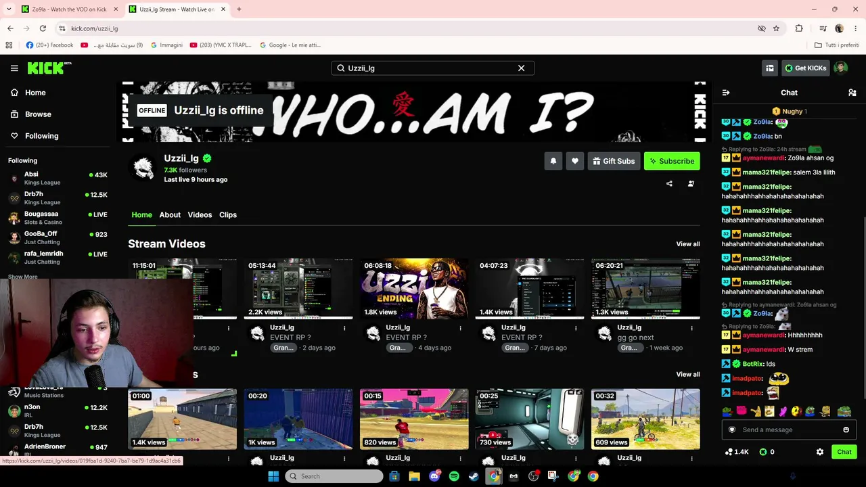The height and width of the screenshot is (487, 866).
Task: Click the Gift Subs button
Action: [x=614, y=161]
